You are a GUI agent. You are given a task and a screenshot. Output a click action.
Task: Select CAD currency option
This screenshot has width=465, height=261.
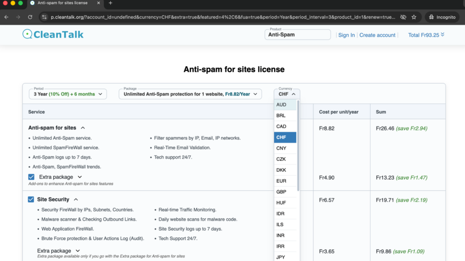click(x=285, y=127)
